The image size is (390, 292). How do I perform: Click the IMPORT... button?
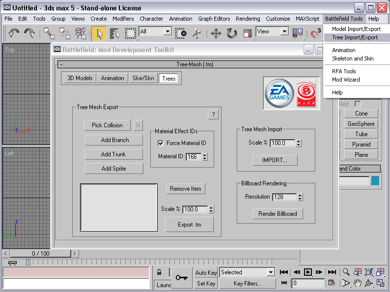click(x=275, y=160)
